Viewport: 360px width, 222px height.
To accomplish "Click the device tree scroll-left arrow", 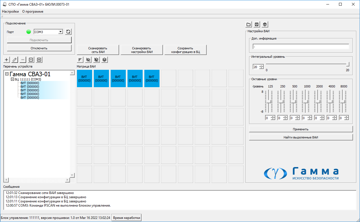I will tap(6, 180).
